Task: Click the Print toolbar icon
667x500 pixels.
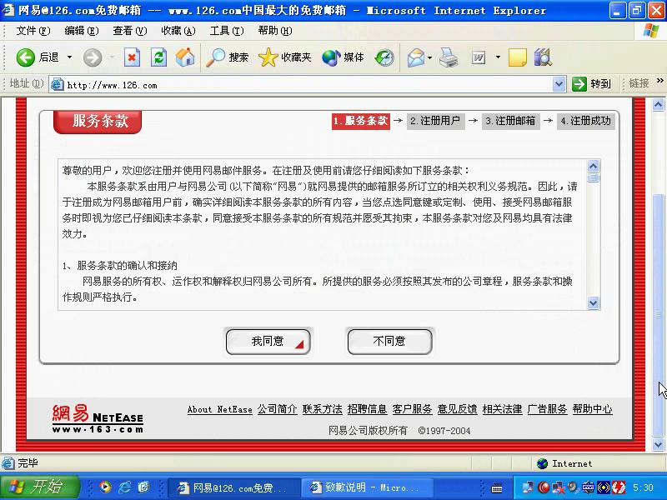Action: point(449,57)
